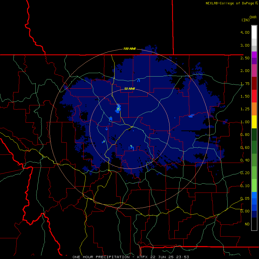The image size is (259, 259).
Task: Select the 1.75 legend value
Action: [x=245, y=83]
